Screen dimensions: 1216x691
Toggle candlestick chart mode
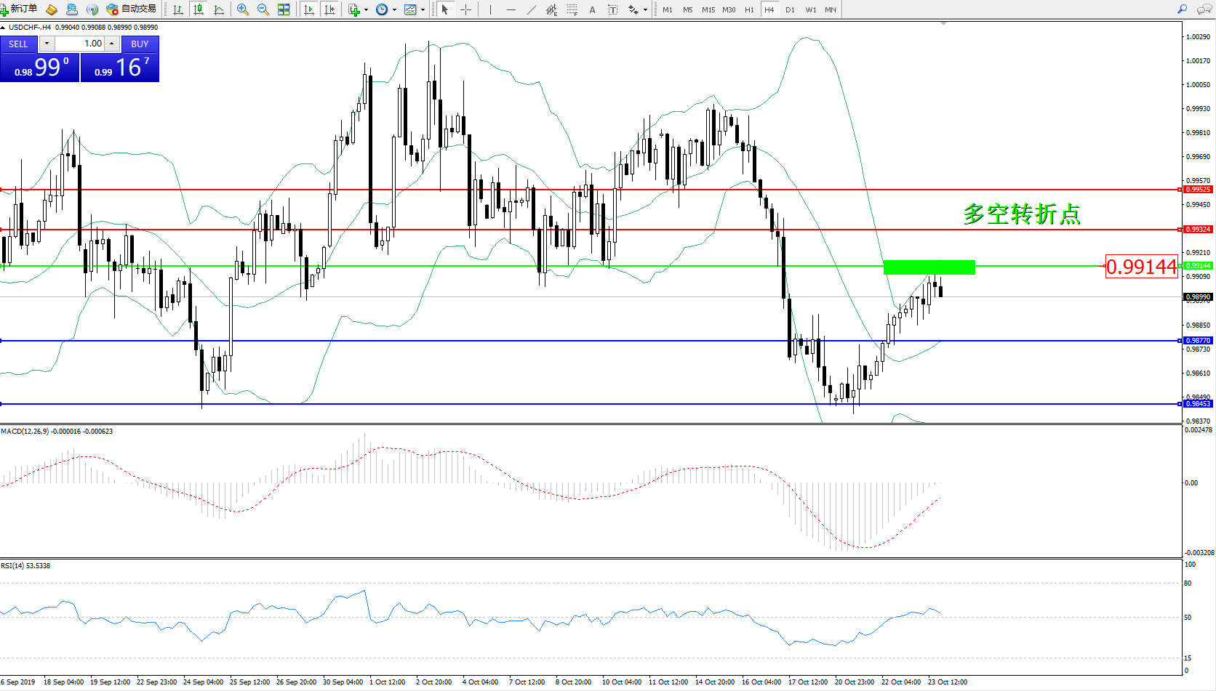198,9
